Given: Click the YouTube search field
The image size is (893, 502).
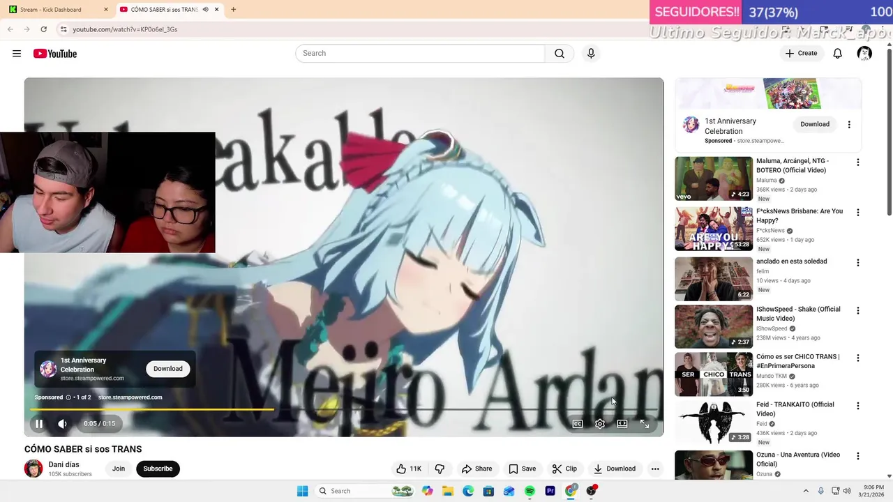Looking at the screenshot, I should pyautogui.click(x=420, y=54).
